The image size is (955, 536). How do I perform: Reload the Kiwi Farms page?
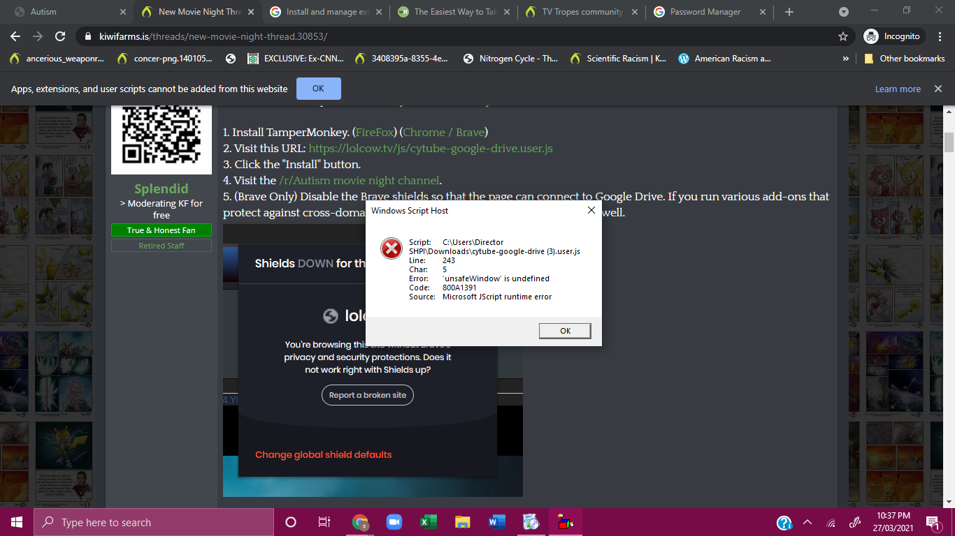coord(60,36)
